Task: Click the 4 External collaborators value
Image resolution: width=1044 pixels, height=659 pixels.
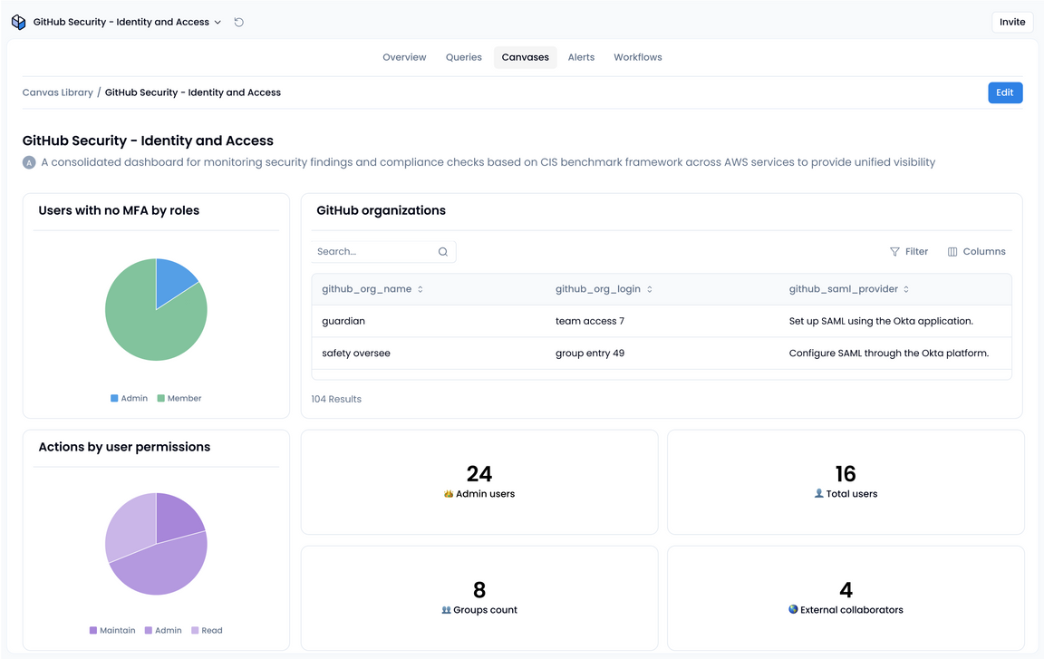Action: tap(846, 590)
